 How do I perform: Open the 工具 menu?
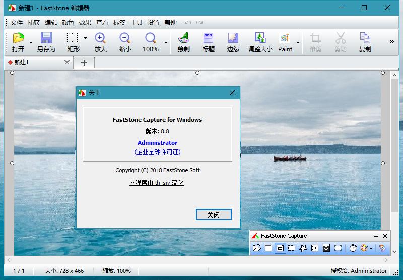tap(137, 23)
